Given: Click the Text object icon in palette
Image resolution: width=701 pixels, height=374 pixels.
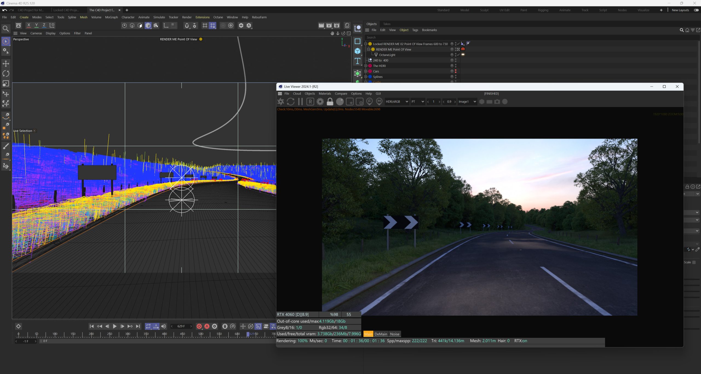Looking at the screenshot, I should pyautogui.click(x=357, y=61).
